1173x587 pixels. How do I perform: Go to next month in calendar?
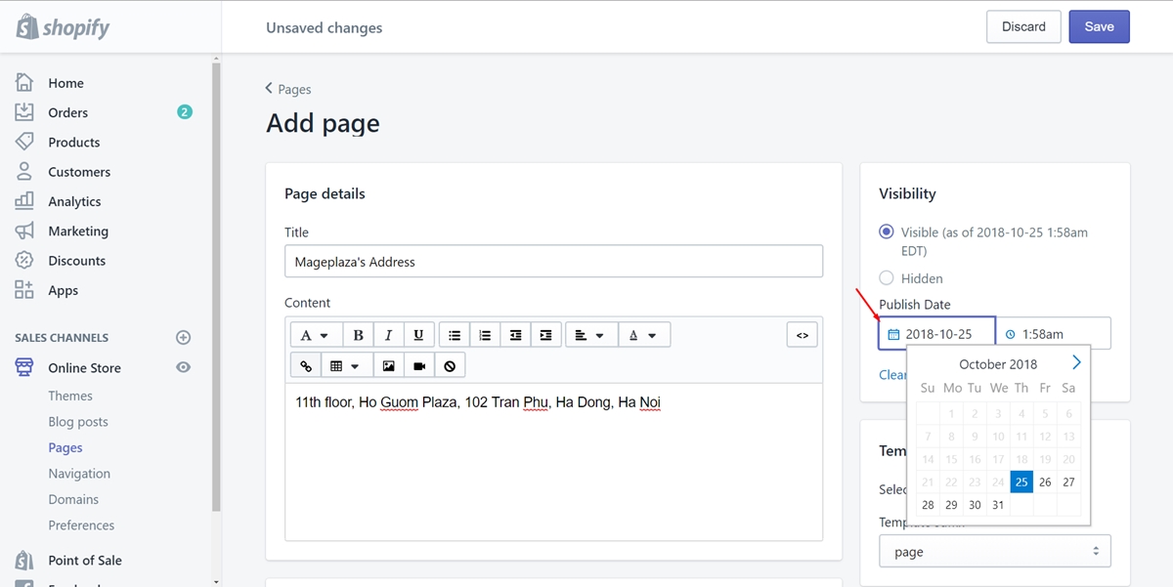[1076, 362]
